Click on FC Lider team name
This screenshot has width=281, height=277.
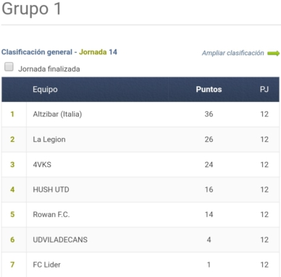(x=46, y=265)
